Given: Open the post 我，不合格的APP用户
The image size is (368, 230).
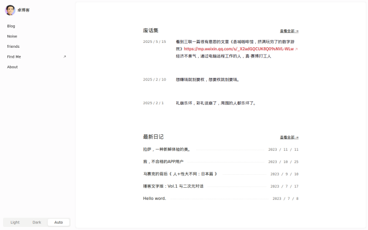Looking at the screenshot, I should [x=163, y=162].
